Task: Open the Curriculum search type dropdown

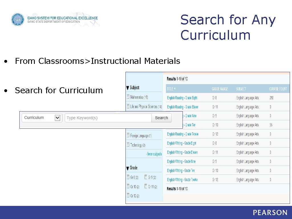Action: (x=42, y=118)
